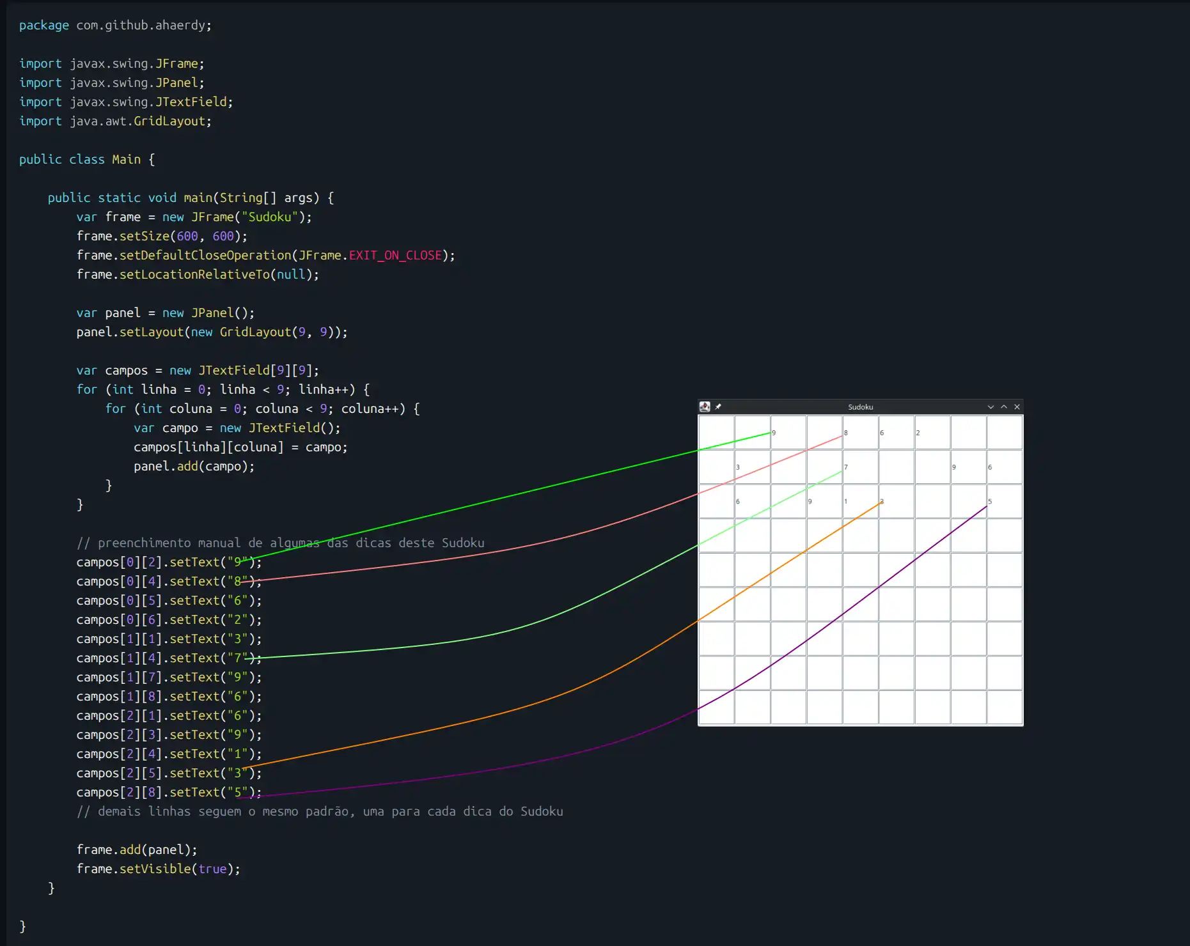Focus the third-row cell containing 3
The width and height of the screenshot is (1190, 946).
pos(896,501)
